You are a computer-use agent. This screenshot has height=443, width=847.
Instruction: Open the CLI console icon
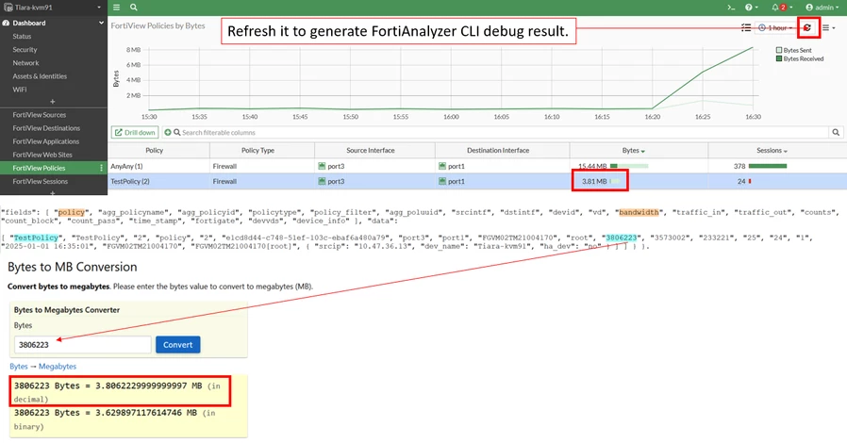click(x=731, y=8)
